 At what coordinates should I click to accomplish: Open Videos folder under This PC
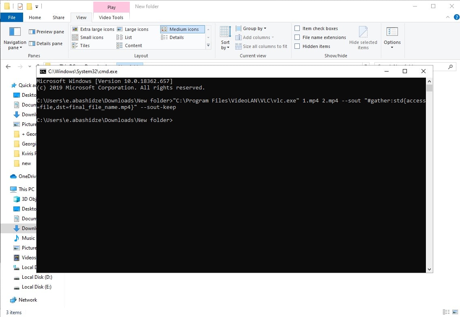point(25,258)
